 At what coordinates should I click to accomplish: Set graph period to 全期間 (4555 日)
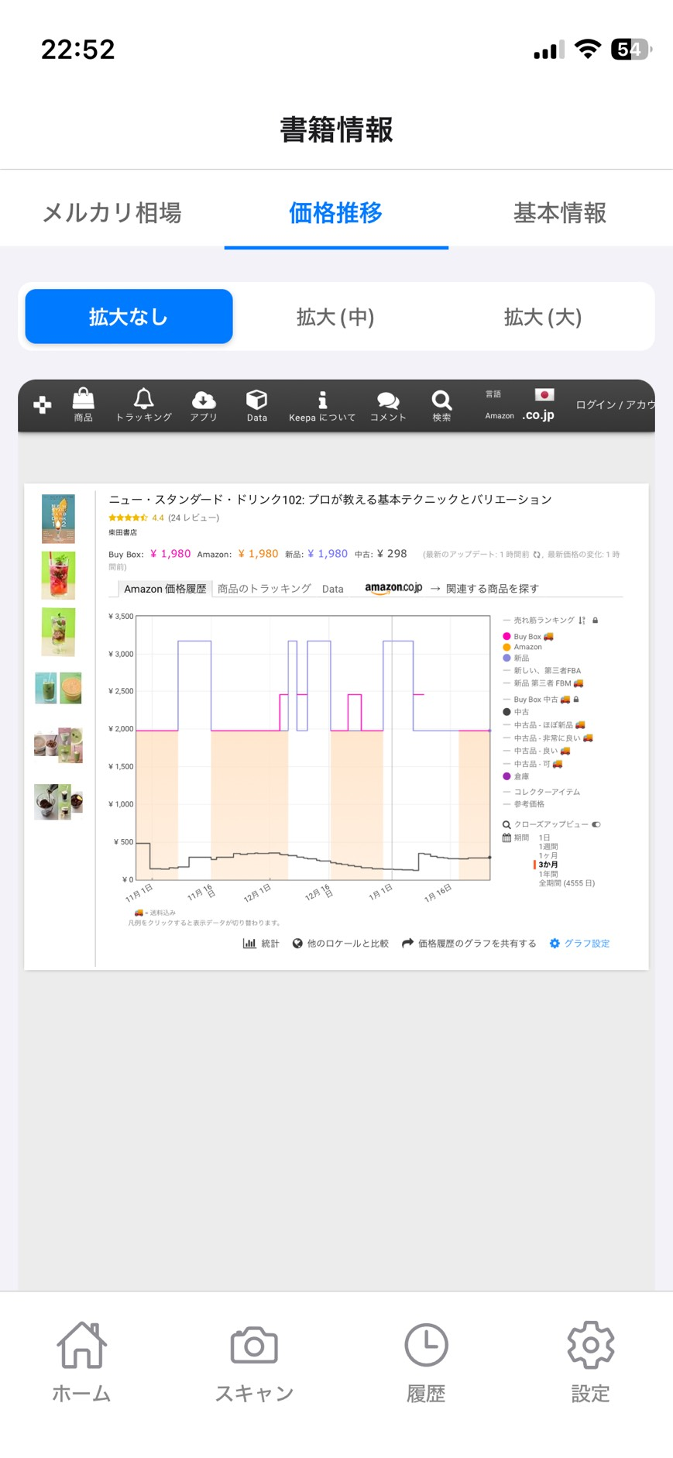[x=567, y=883]
